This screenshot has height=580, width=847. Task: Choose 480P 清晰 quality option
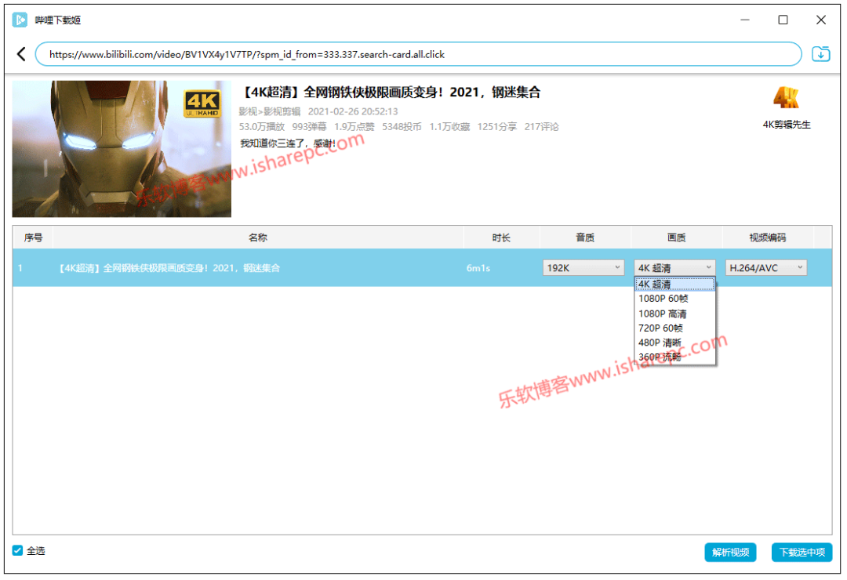(x=674, y=343)
